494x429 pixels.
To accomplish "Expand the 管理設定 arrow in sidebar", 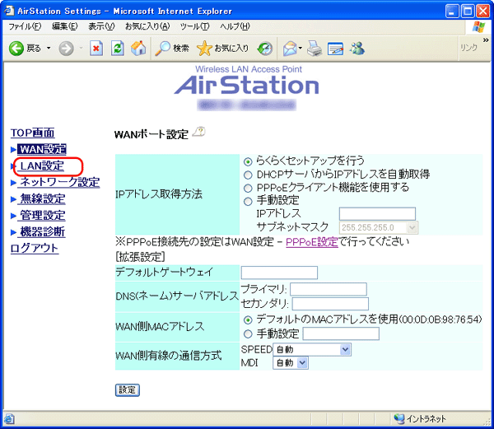I will [13, 216].
